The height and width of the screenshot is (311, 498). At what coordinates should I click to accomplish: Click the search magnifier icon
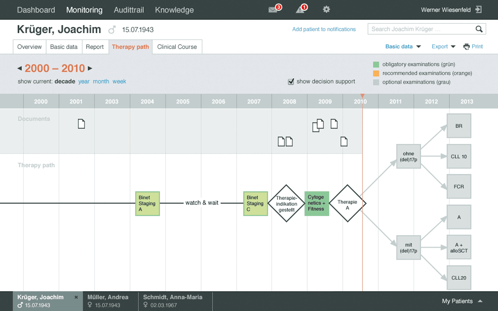pyautogui.click(x=479, y=29)
